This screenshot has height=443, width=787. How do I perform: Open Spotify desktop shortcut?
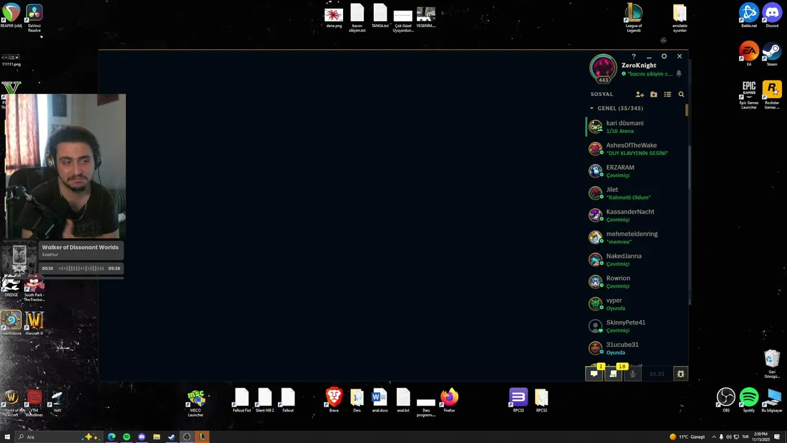coord(749,400)
